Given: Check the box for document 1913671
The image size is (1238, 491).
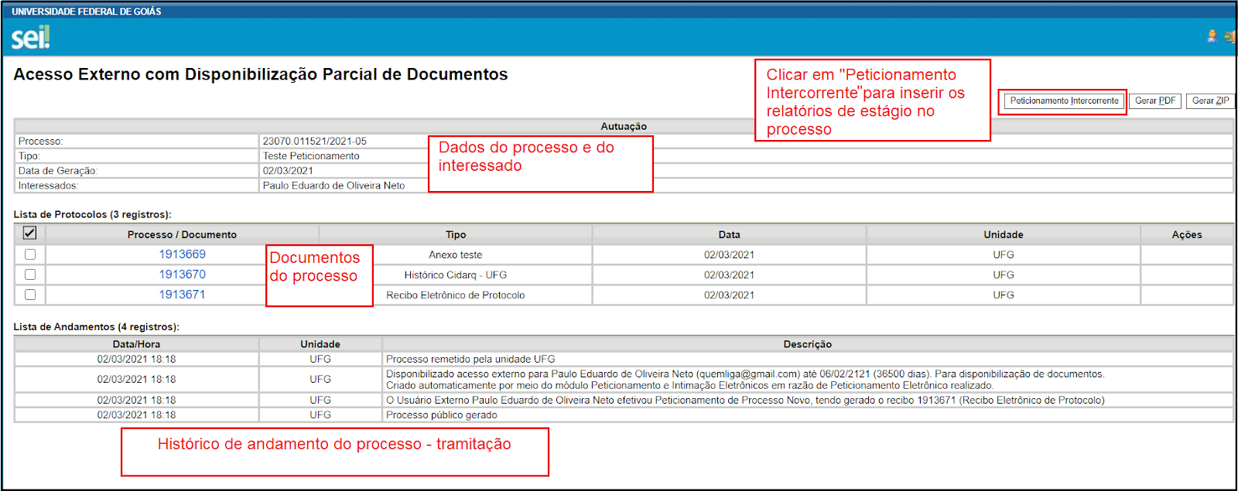Looking at the screenshot, I should point(30,295).
